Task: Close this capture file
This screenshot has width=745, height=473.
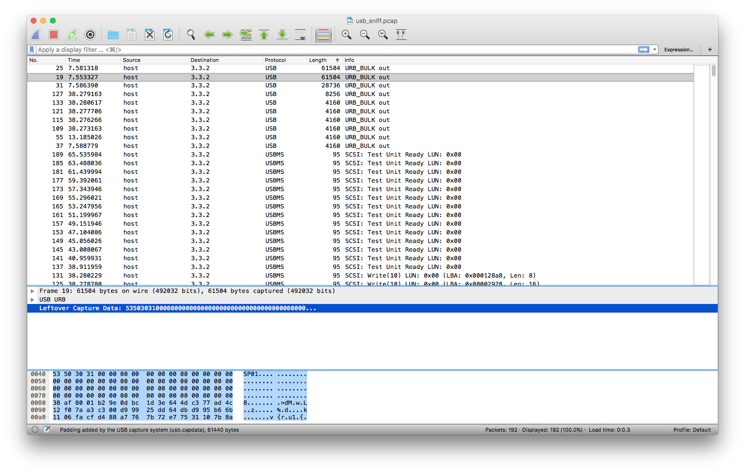Action: point(150,35)
